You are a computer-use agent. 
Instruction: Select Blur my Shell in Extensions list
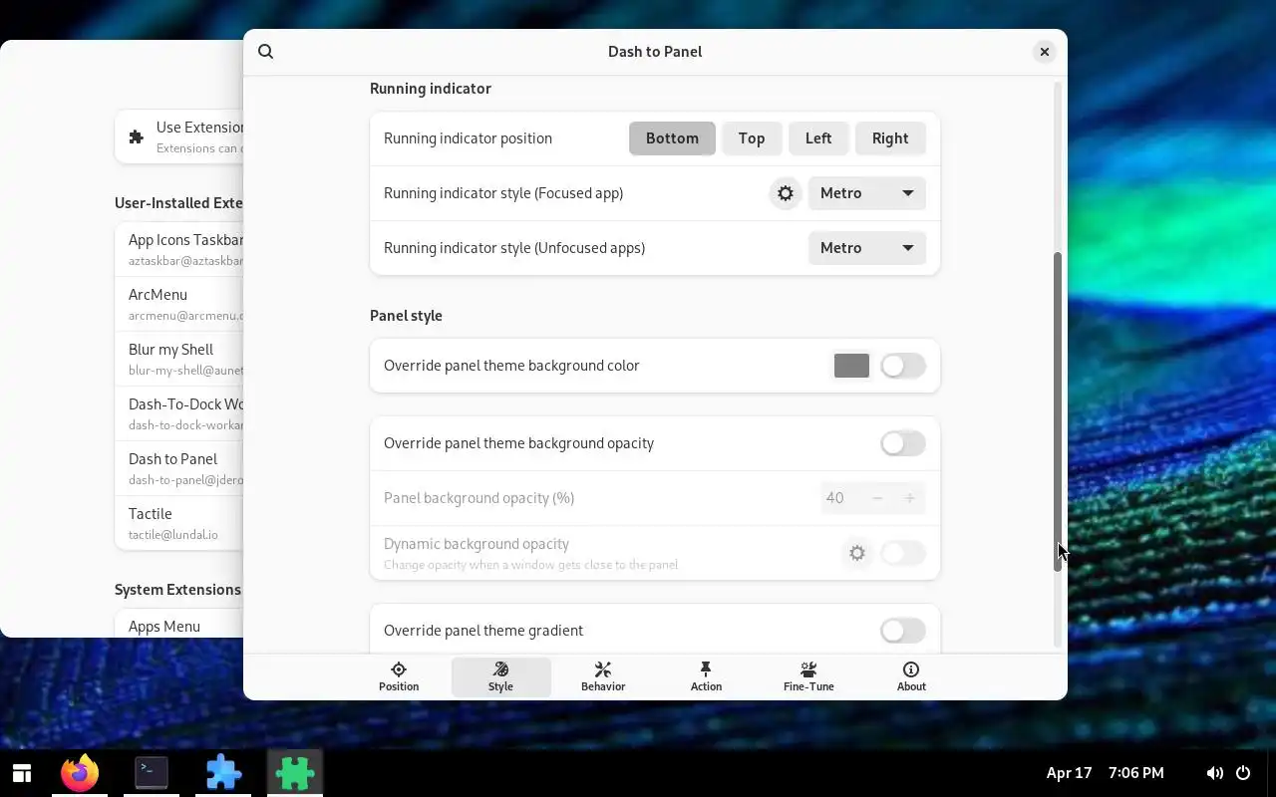coord(179,359)
